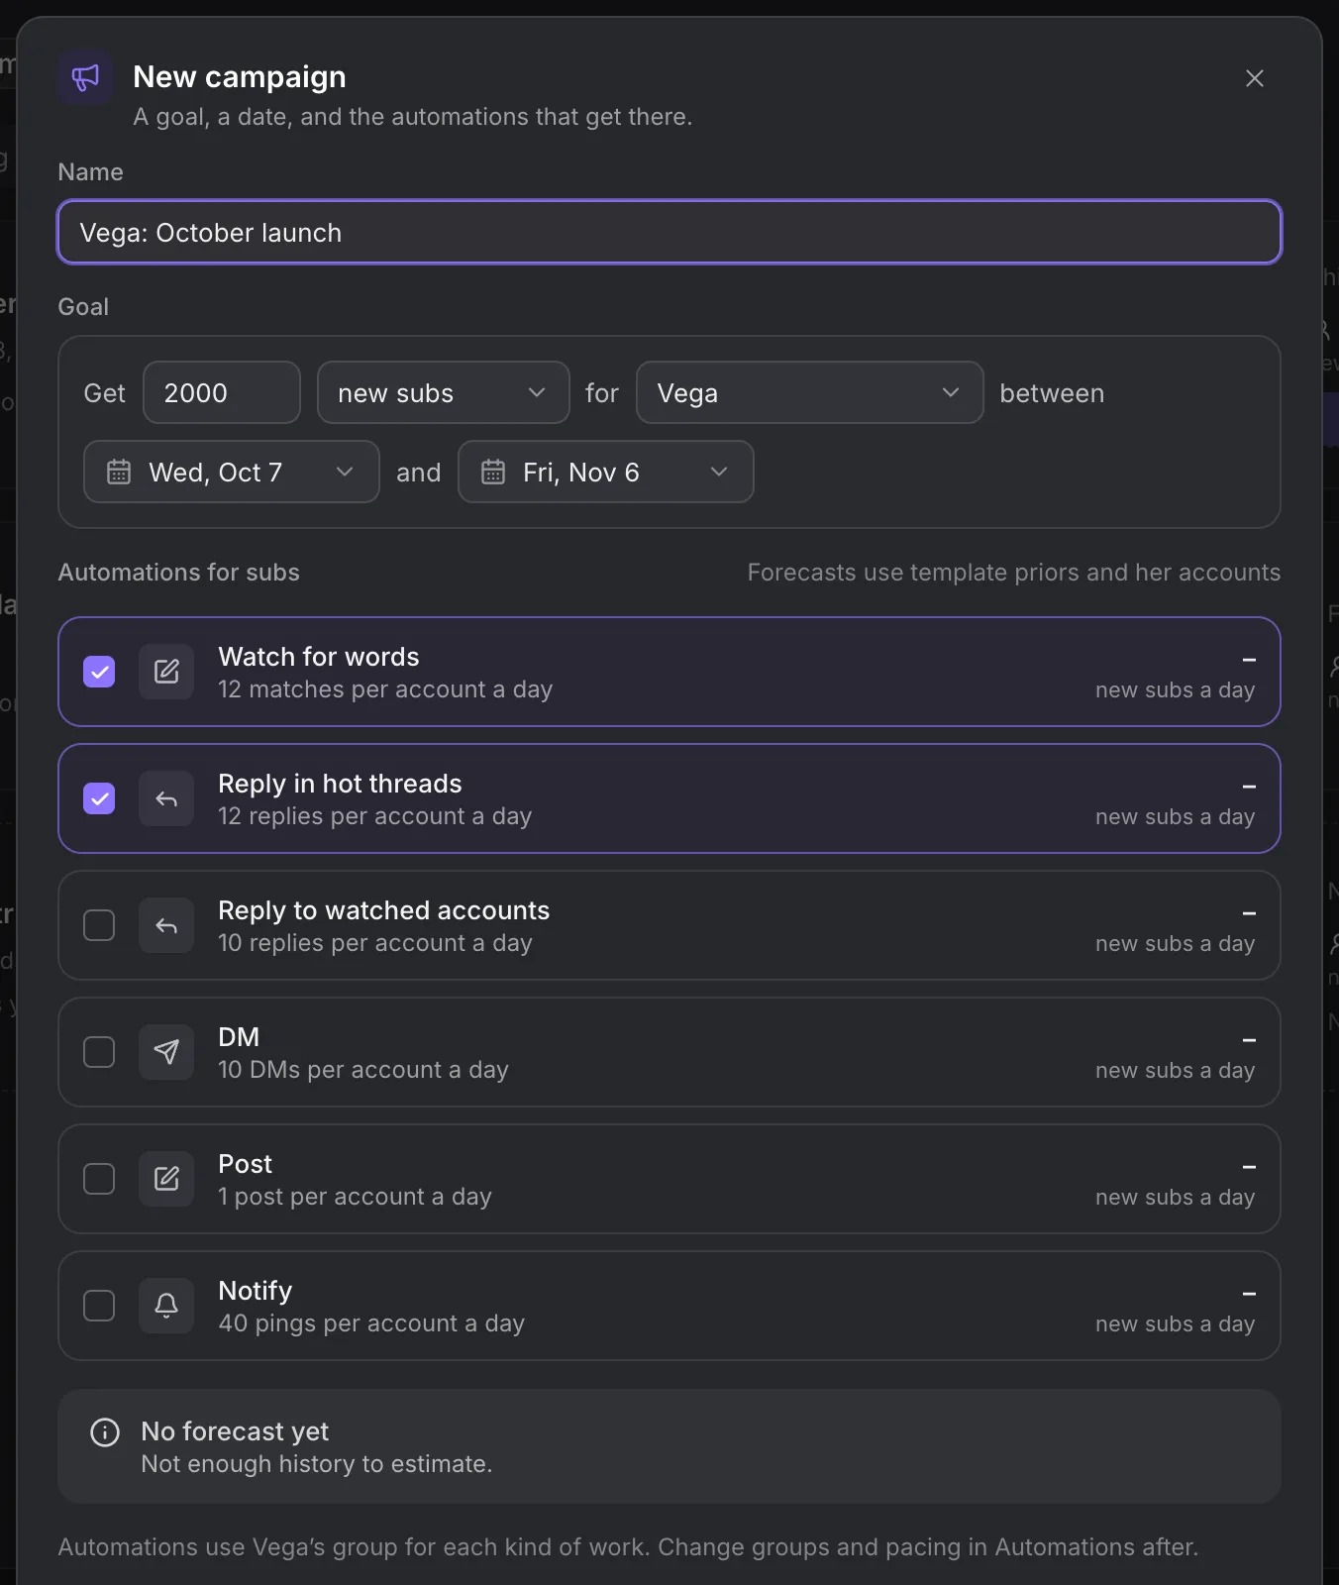Open the Vega account dropdown

[809, 392]
